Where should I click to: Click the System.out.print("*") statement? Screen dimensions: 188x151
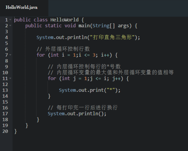pos(89,90)
